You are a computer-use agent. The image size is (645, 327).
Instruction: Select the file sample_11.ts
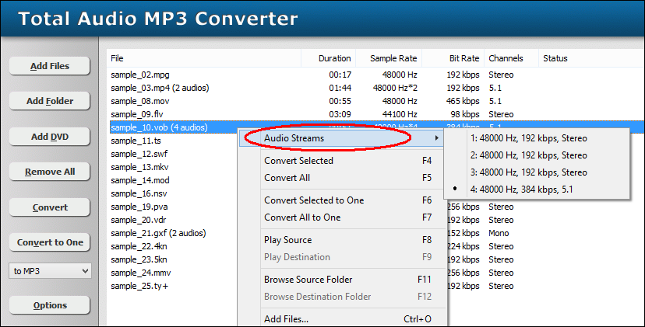(136, 141)
